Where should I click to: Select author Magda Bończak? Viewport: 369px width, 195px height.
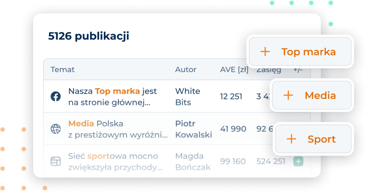[193, 161]
